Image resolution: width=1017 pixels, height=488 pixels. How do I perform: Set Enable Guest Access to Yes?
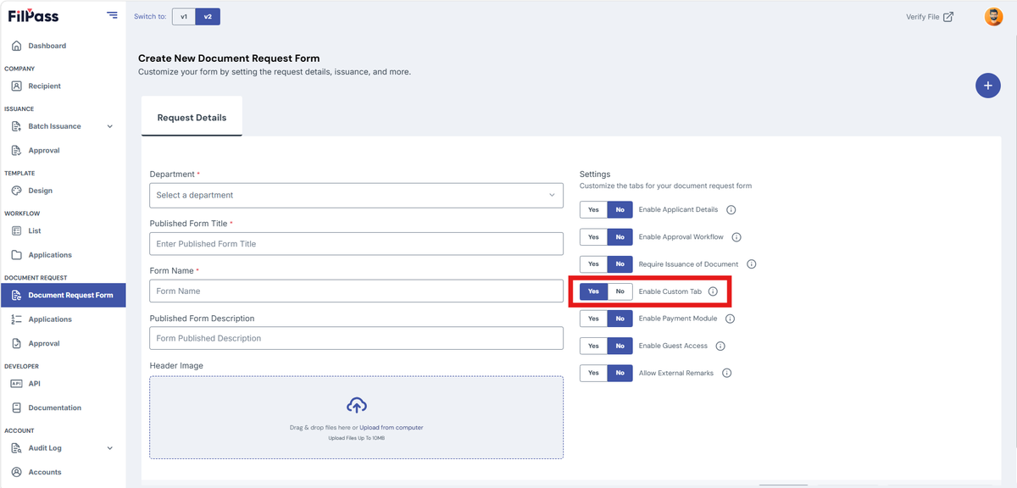pos(593,346)
